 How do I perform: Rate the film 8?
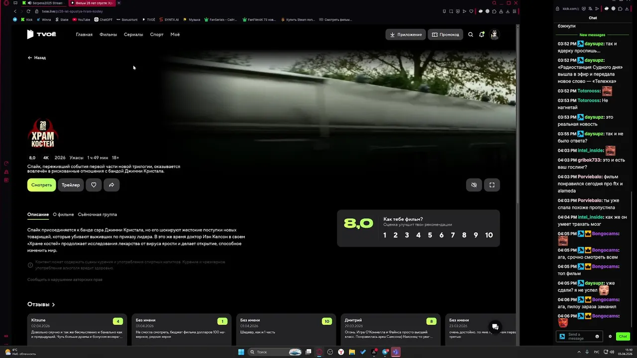pos(464,235)
